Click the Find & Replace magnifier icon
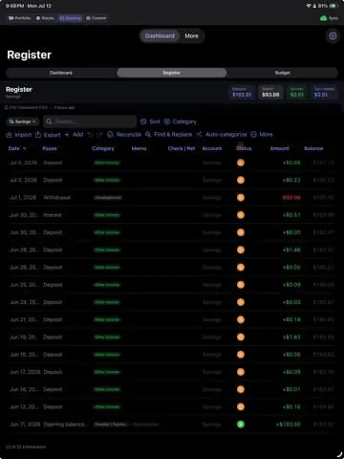Viewport: 344px width, 459px height. (148, 135)
